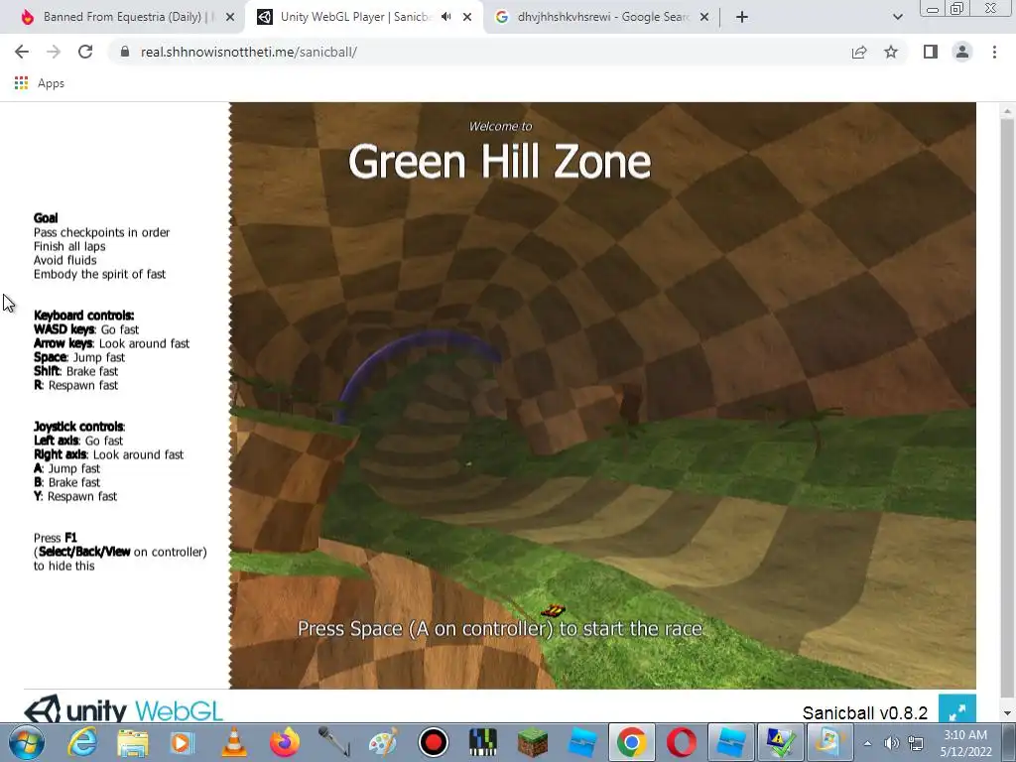View site lock information icon
The image size is (1016, 762).
pyautogui.click(x=125, y=52)
